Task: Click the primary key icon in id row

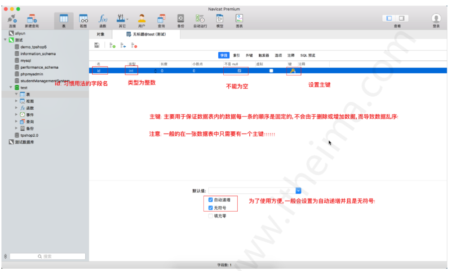Action: pyautogui.click(x=293, y=71)
